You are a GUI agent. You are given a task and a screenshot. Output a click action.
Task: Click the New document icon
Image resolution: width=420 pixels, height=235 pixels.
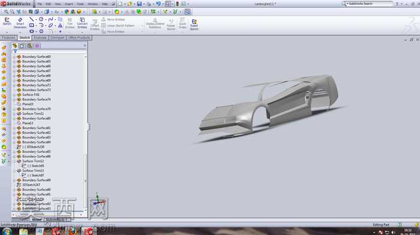point(120,4)
